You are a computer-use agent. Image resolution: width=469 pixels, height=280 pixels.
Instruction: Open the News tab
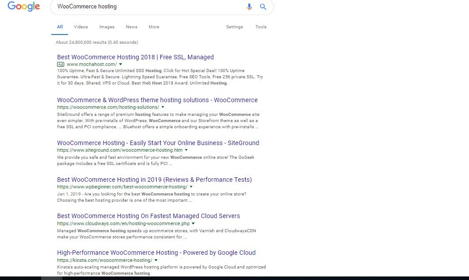pos(131,27)
